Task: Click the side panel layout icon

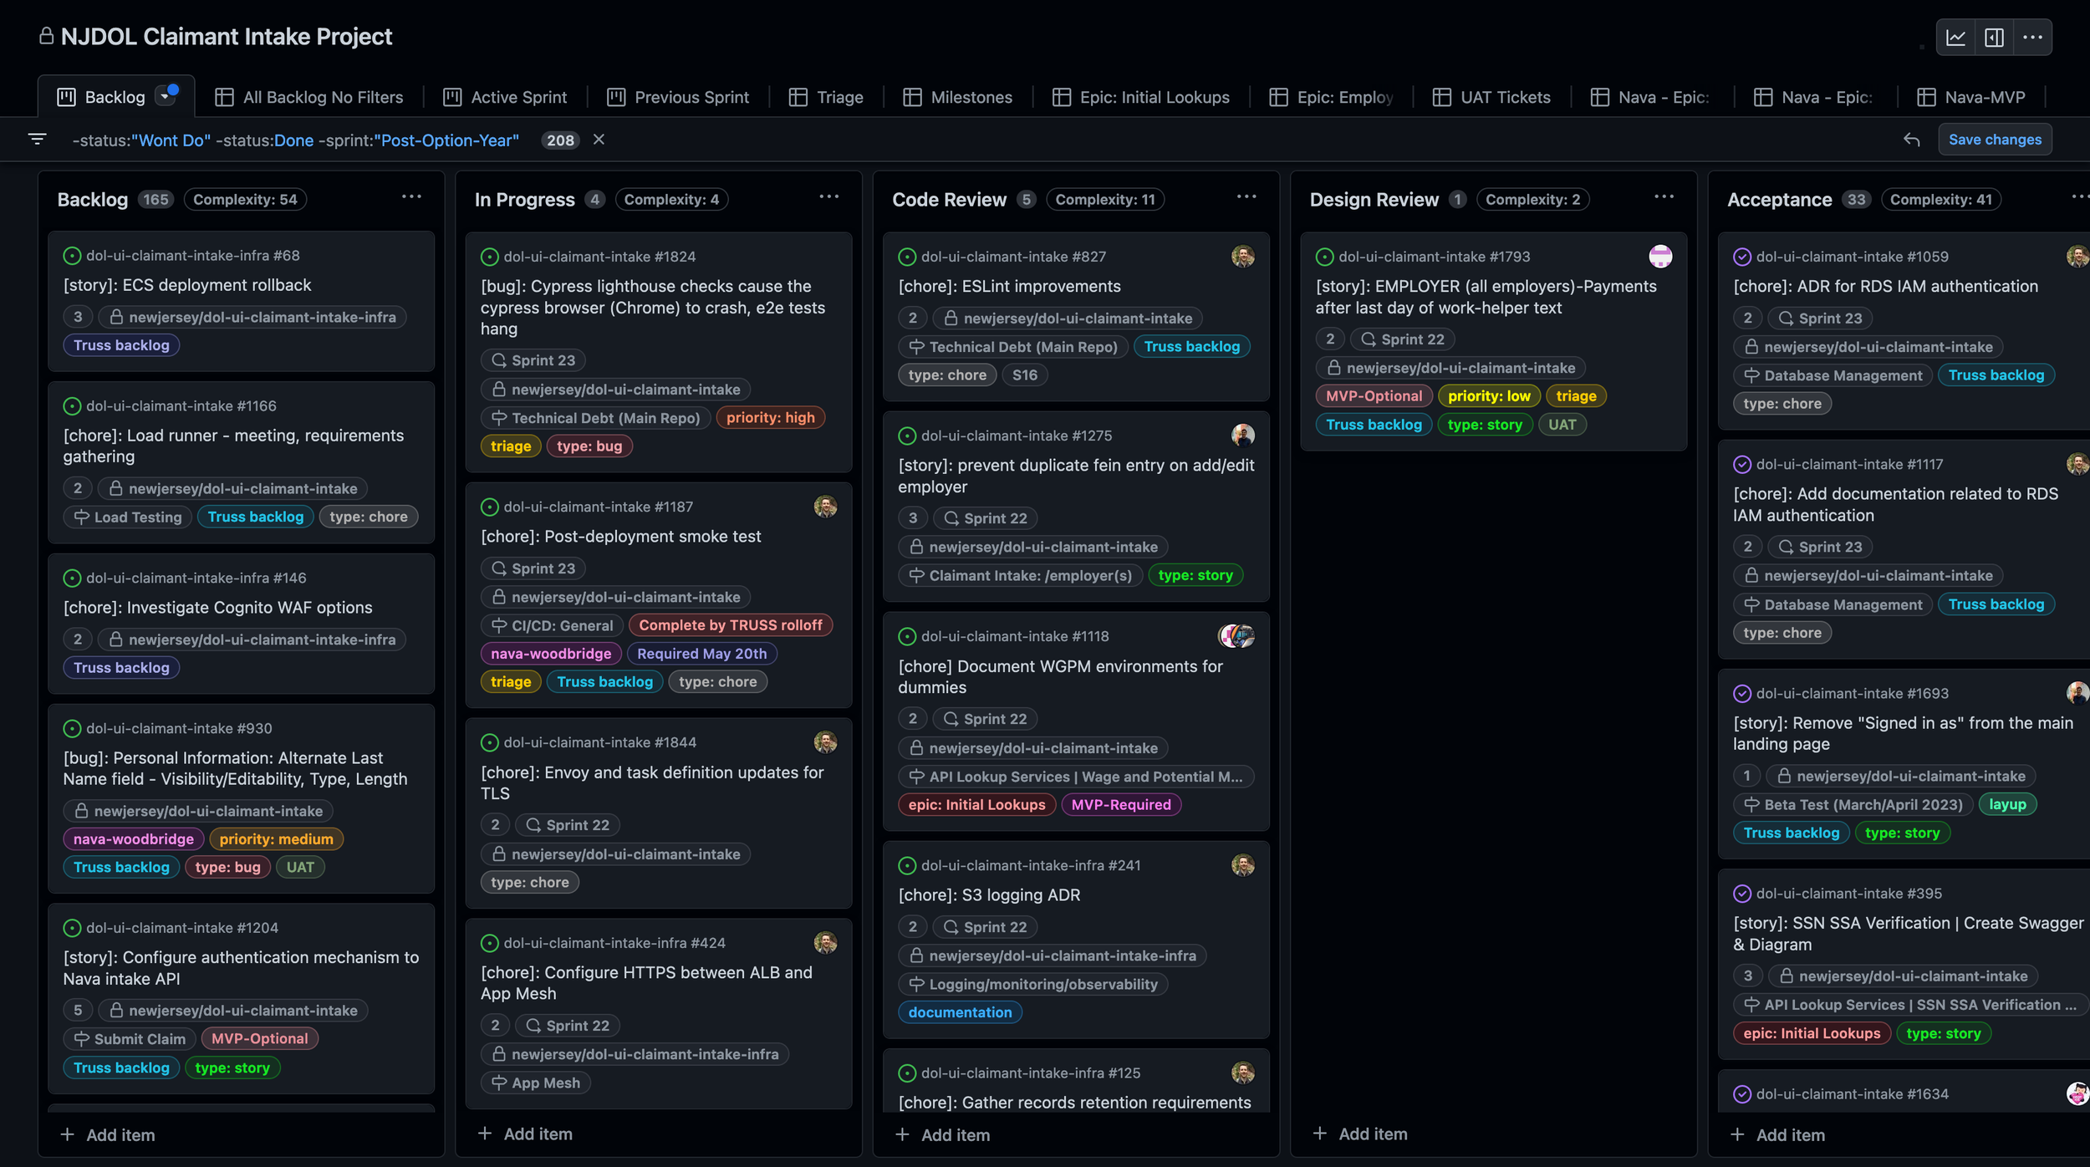Action: 1994,38
